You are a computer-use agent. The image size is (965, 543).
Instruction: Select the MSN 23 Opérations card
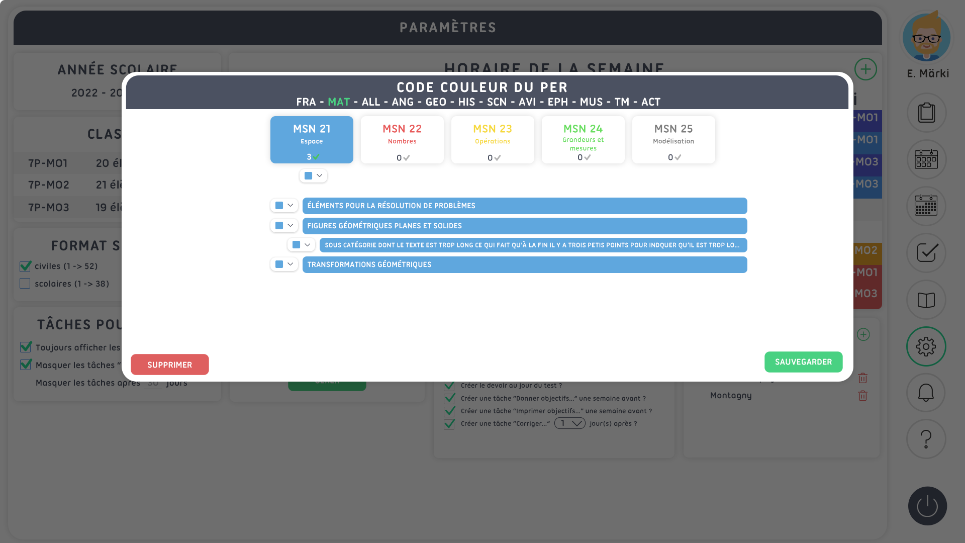(x=493, y=140)
